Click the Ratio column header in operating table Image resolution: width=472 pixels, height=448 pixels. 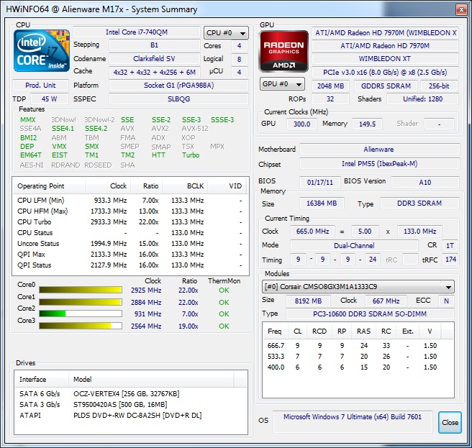[146, 186]
